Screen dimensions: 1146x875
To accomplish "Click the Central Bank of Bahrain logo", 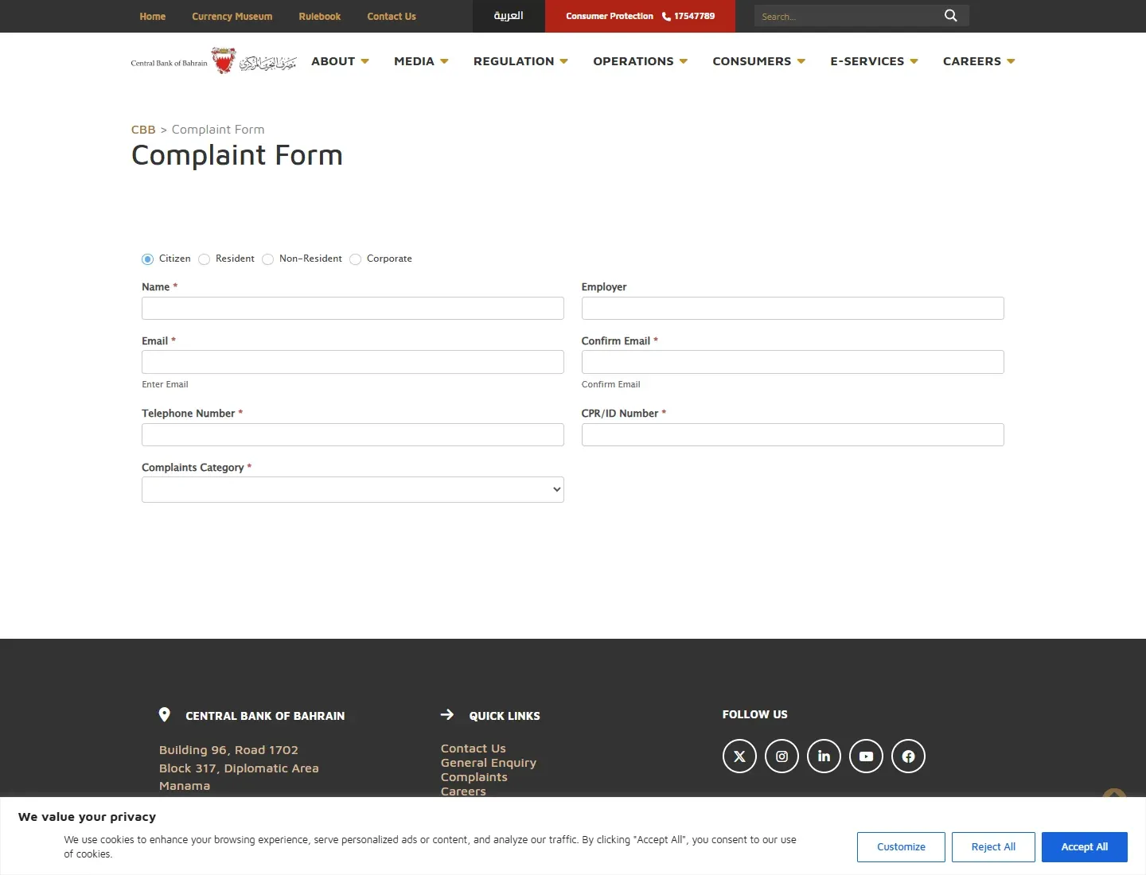I will pos(214,61).
